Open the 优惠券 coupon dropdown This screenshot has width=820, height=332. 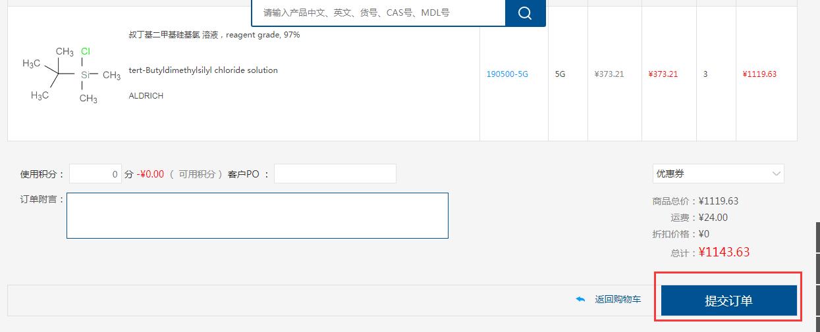point(717,174)
